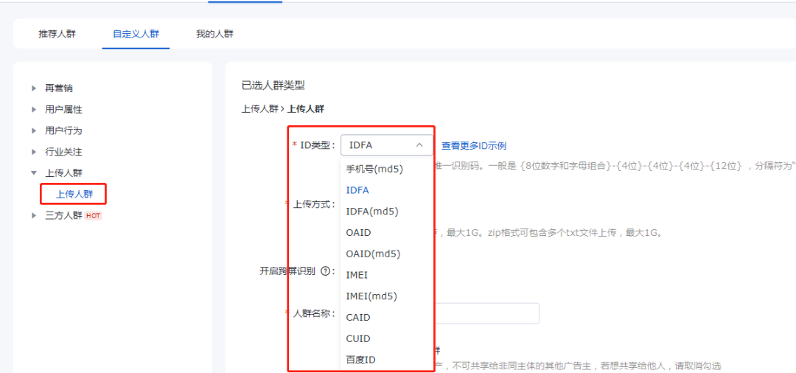
Task: Select CAID option in dropdown
Action: coord(358,318)
